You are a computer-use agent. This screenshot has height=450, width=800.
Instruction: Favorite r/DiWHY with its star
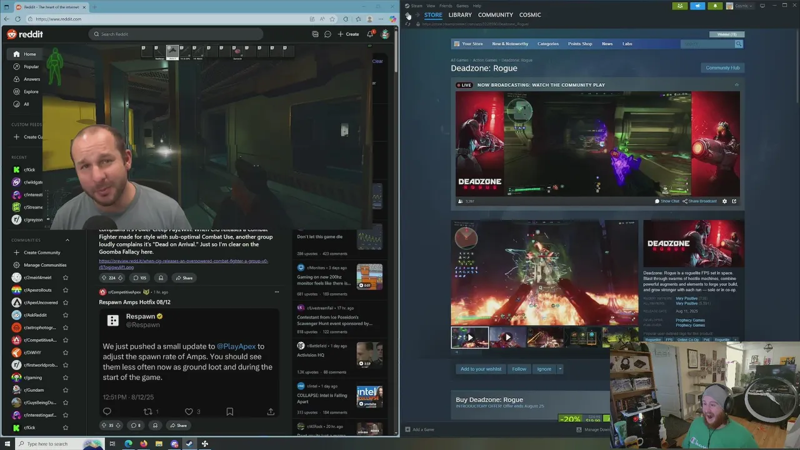tap(66, 352)
